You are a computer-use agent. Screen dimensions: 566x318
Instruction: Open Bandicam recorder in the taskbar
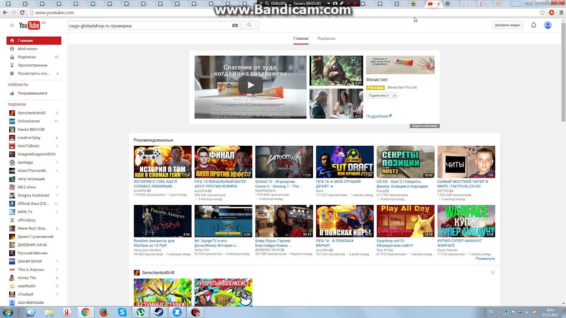tap(195, 312)
